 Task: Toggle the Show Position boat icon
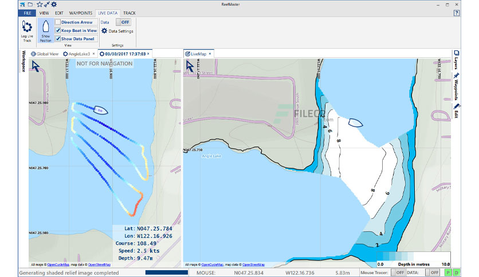tap(45, 26)
